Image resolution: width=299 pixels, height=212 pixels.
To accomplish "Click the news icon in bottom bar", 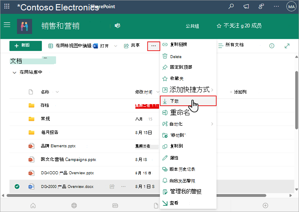I will point(115,205).
